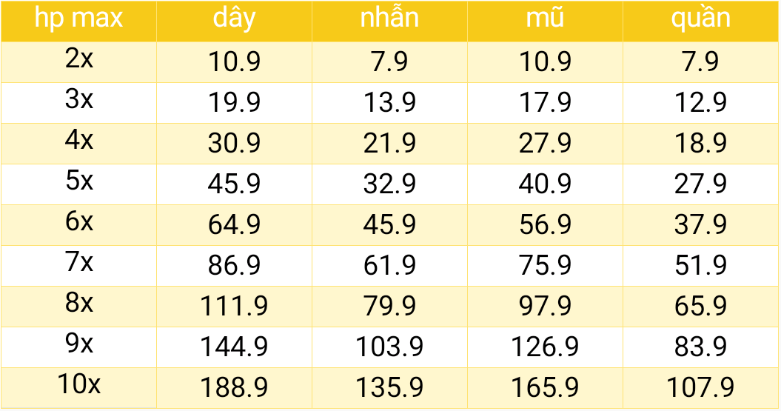
Task: Select the cell with value 126.9
Action: [545, 347]
